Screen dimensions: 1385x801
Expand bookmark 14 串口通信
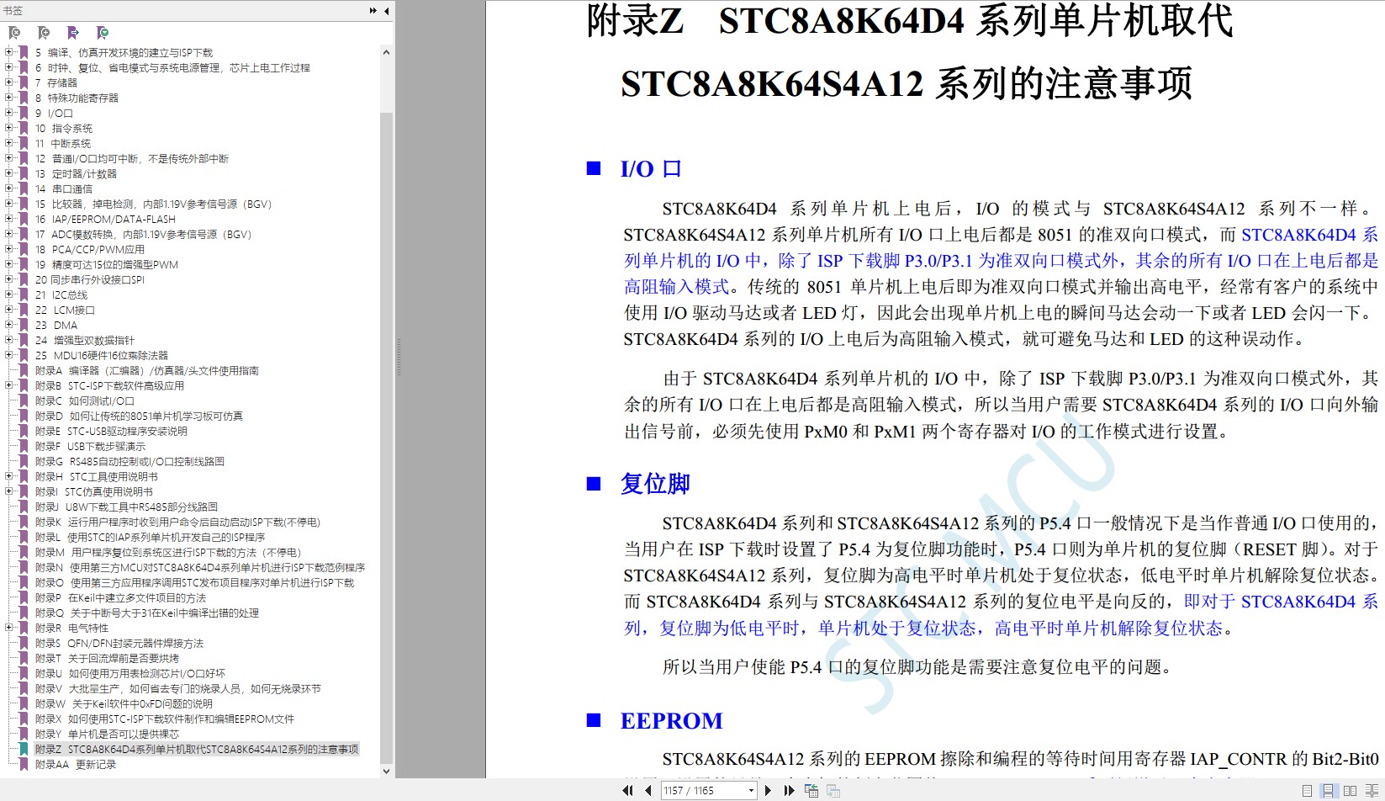[9, 188]
